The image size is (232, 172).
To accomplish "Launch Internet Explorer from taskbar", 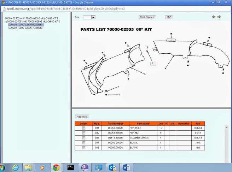I will 16,167.
